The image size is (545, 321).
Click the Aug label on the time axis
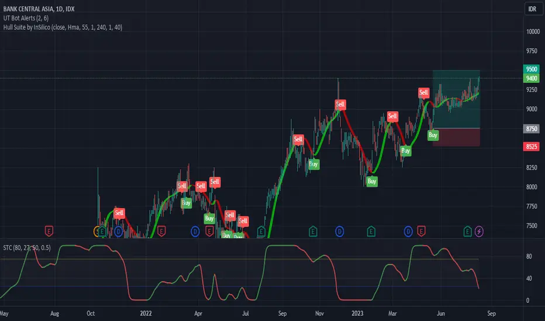(54, 313)
